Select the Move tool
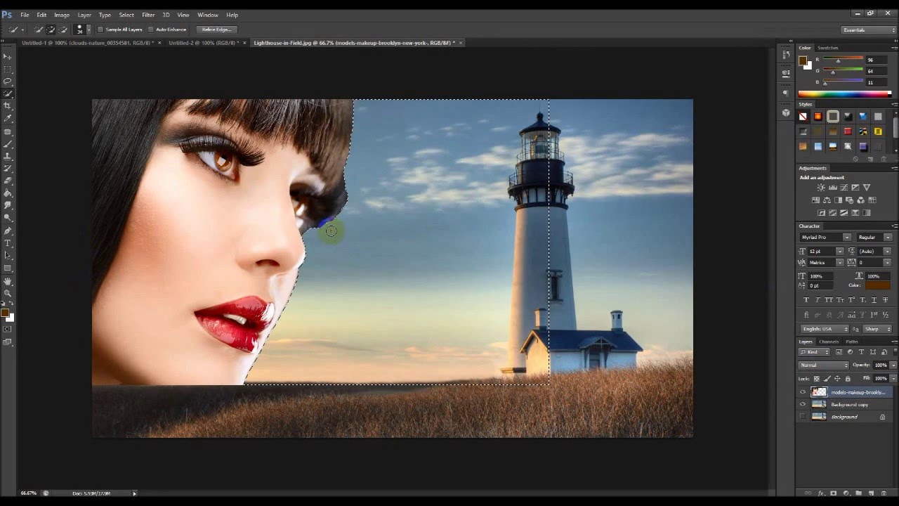Screen dimensions: 899x506 pyautogui.click(x=8, y=56)
